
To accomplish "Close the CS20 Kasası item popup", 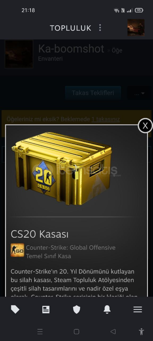I will click(x=145, y=126).
